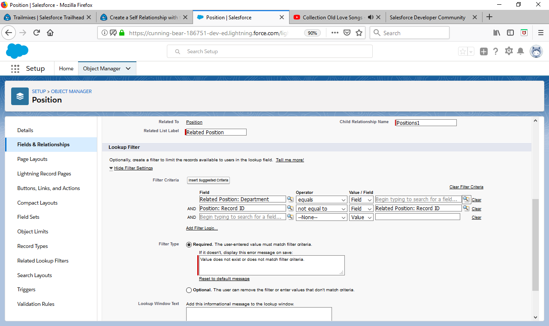Screen dimensions: 549x326
Task: Add this page to Salesforce favorites
Action: coord(463,51)
